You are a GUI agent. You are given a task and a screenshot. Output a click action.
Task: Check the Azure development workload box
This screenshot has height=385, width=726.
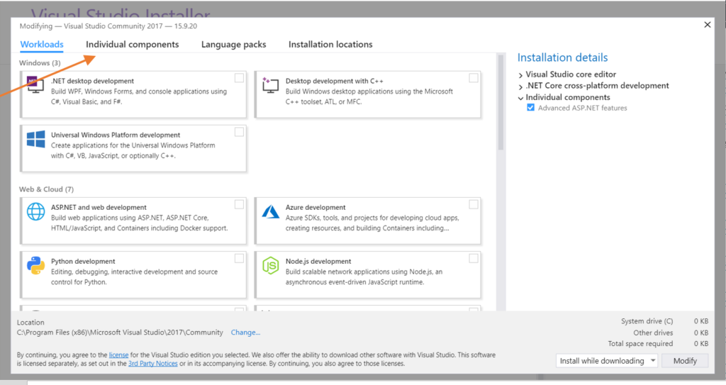tap(473, 204)
